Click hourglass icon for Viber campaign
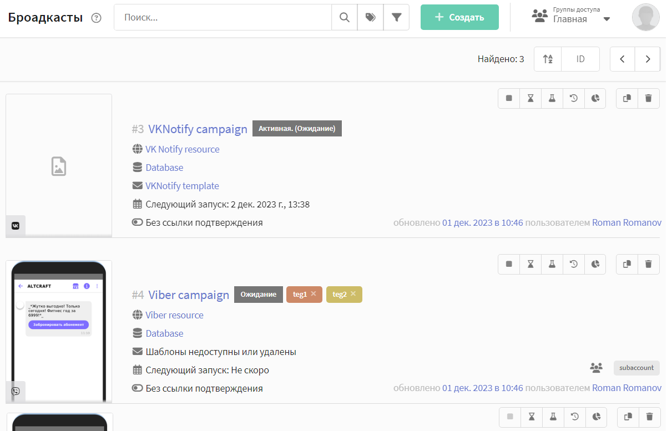 coord(530,264)
